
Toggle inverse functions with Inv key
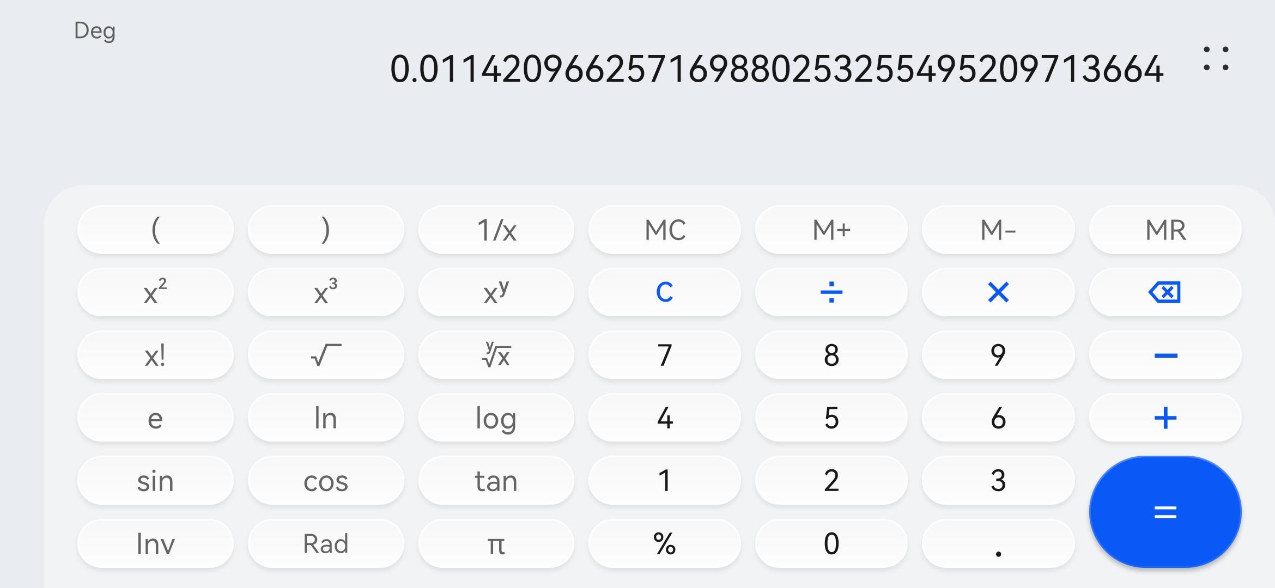155,543
